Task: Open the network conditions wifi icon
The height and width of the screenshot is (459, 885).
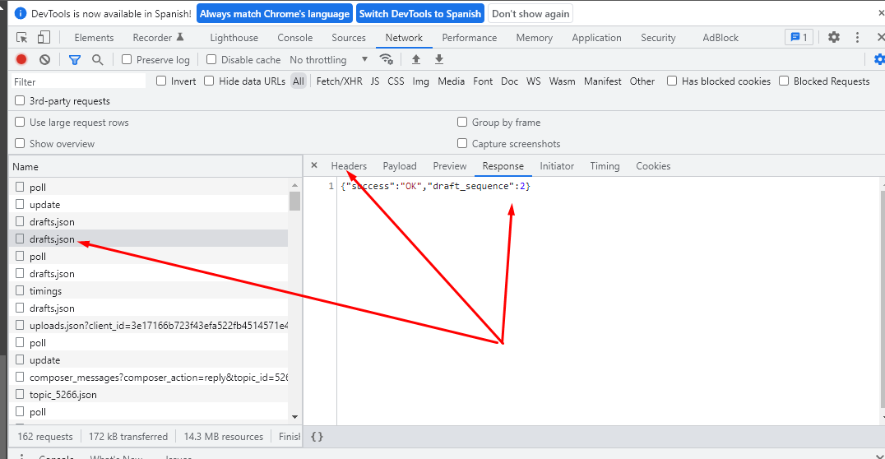Action: (x=386, y=59)
